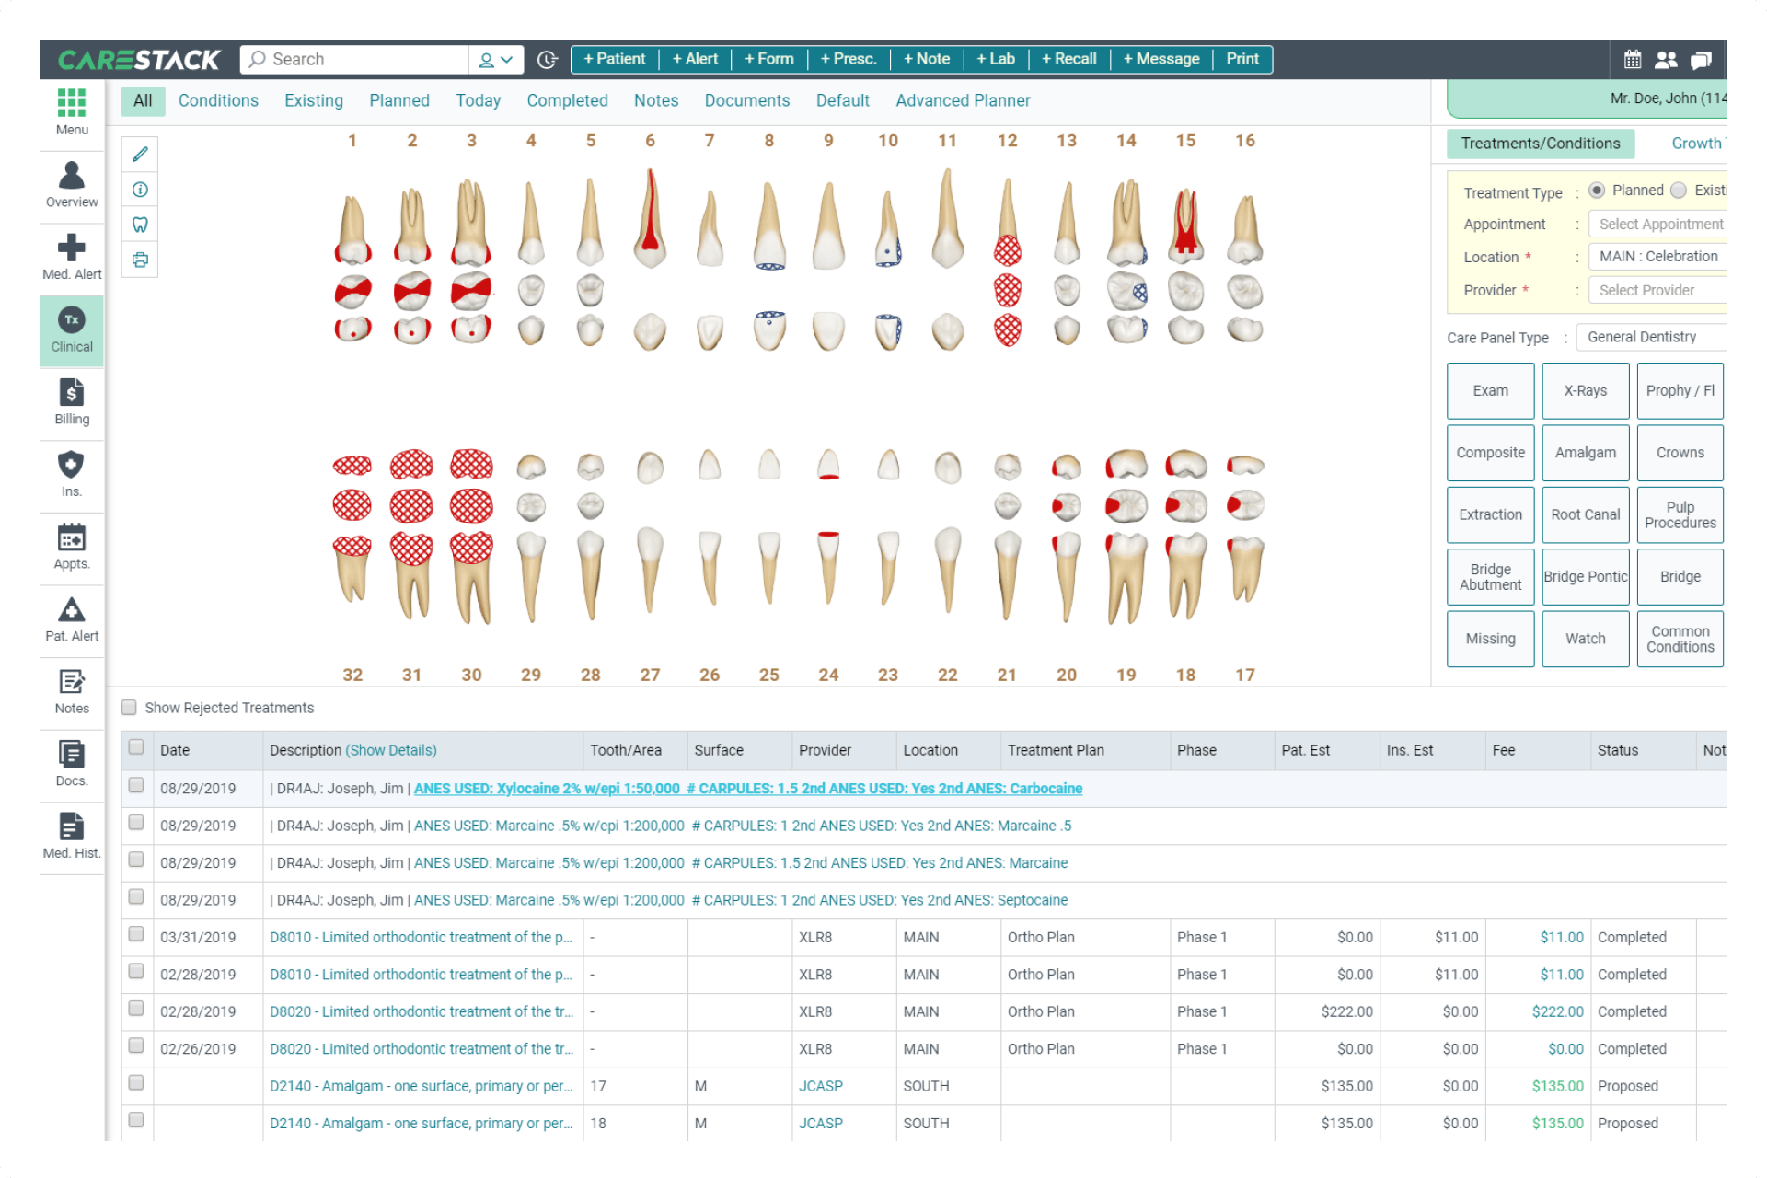Enable the Show Rejected Treatments checkbox

[x=129, y=707]
